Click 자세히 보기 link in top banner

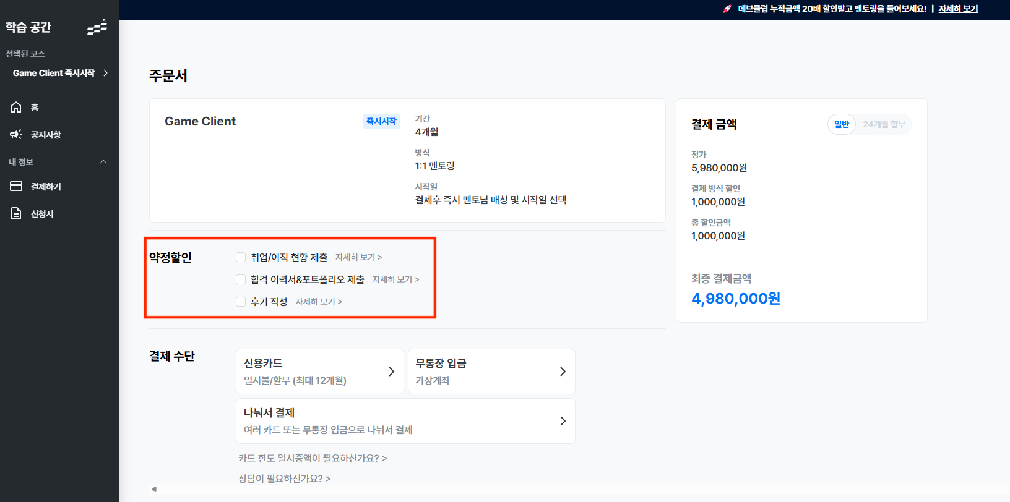coord(958,9)
